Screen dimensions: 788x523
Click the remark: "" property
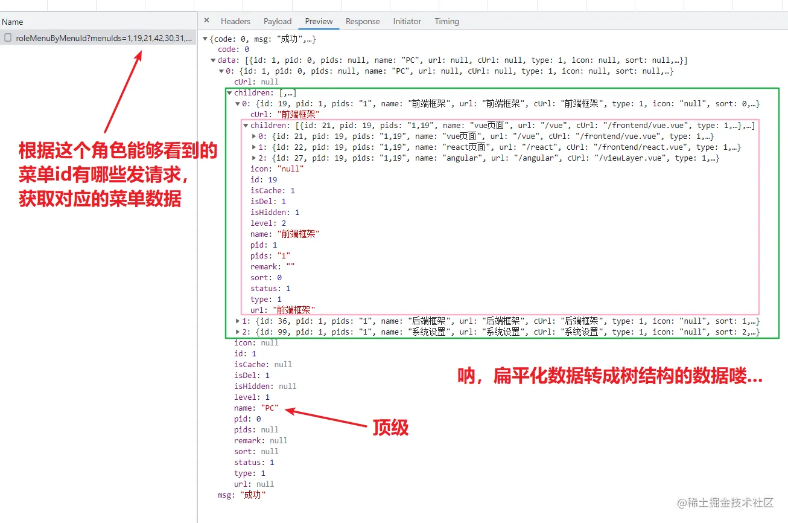click(273, 267)
